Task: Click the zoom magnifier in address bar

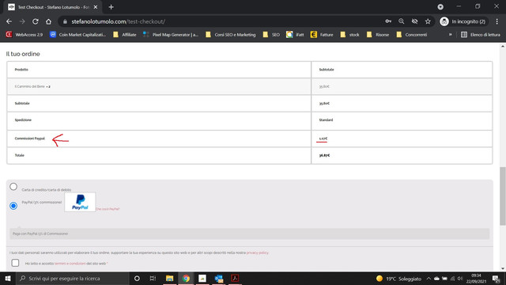Action: [401, 21]
